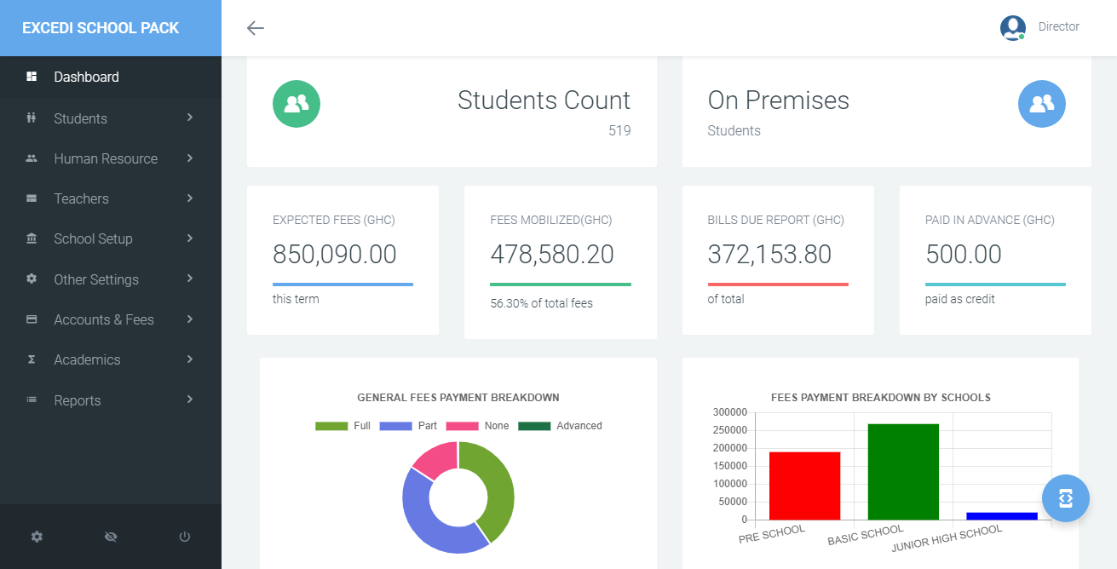This screenshot has width=1117, height=569.
Task: Click the School Setup building icon
Action: click(29, 239)
